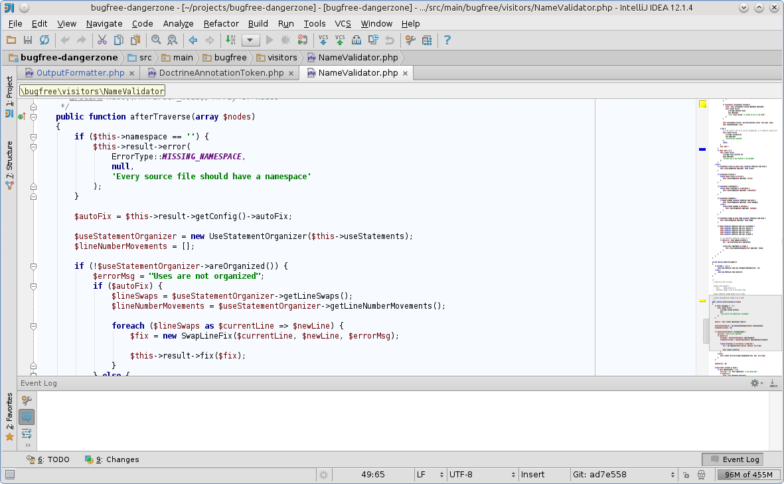784x484 pixels.
Task: Open the Refactor menu
Action: 221,23
